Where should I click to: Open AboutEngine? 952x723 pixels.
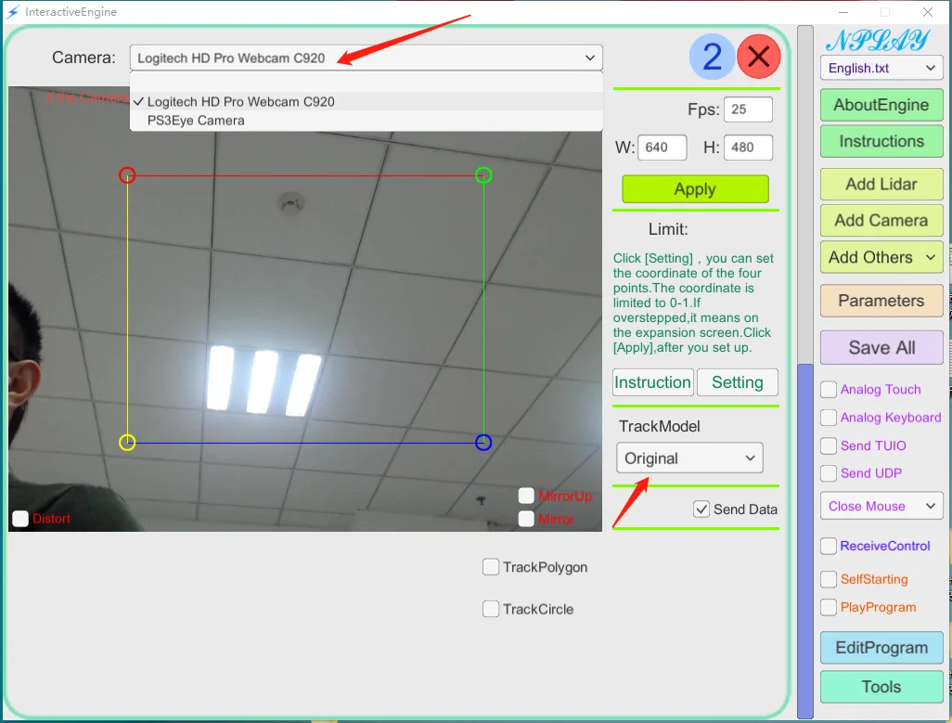(x=881, y=105)
